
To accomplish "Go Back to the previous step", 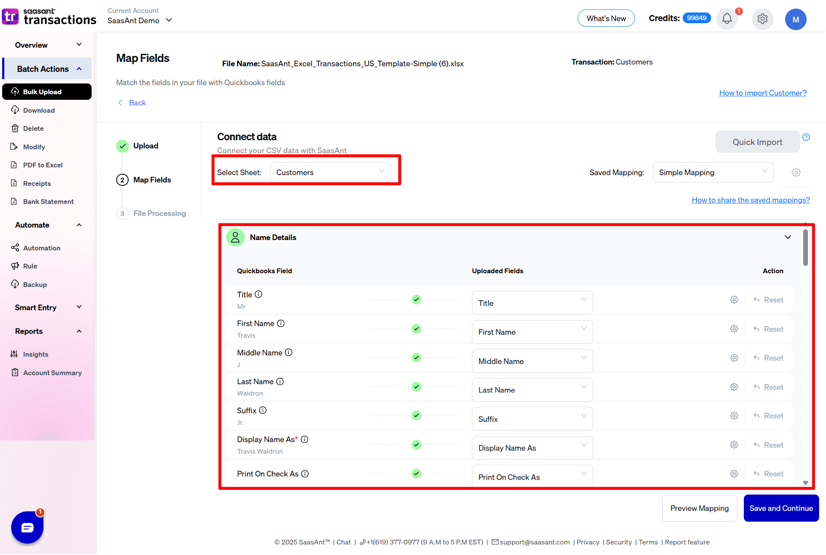I will coord(132,103).
